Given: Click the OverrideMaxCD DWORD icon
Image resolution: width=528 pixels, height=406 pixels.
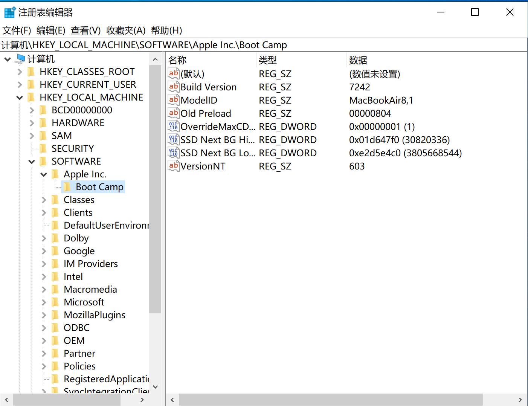Looking at the screenshot, I should click(173, 126).
